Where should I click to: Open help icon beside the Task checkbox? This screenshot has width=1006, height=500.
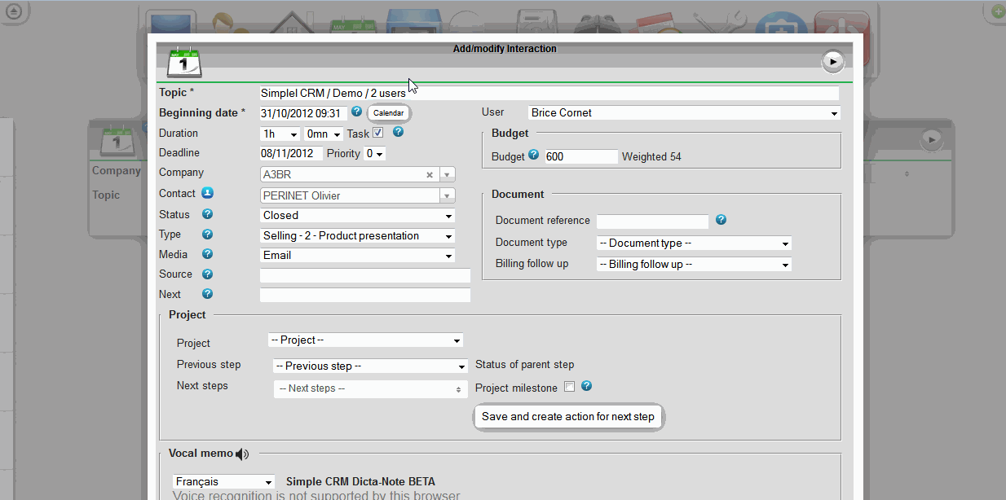[x=398, y=132]
